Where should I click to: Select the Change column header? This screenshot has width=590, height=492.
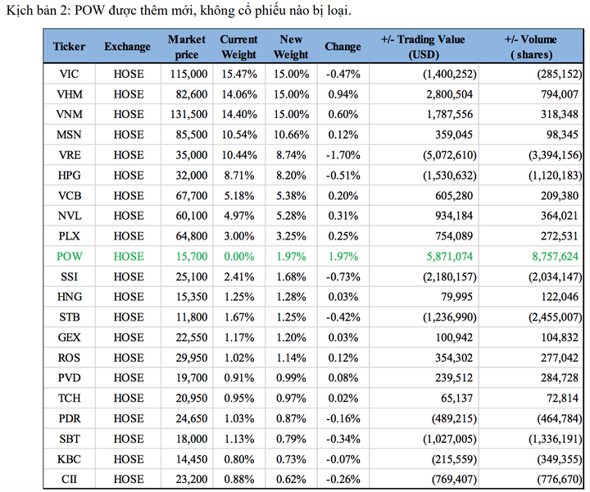343,47
